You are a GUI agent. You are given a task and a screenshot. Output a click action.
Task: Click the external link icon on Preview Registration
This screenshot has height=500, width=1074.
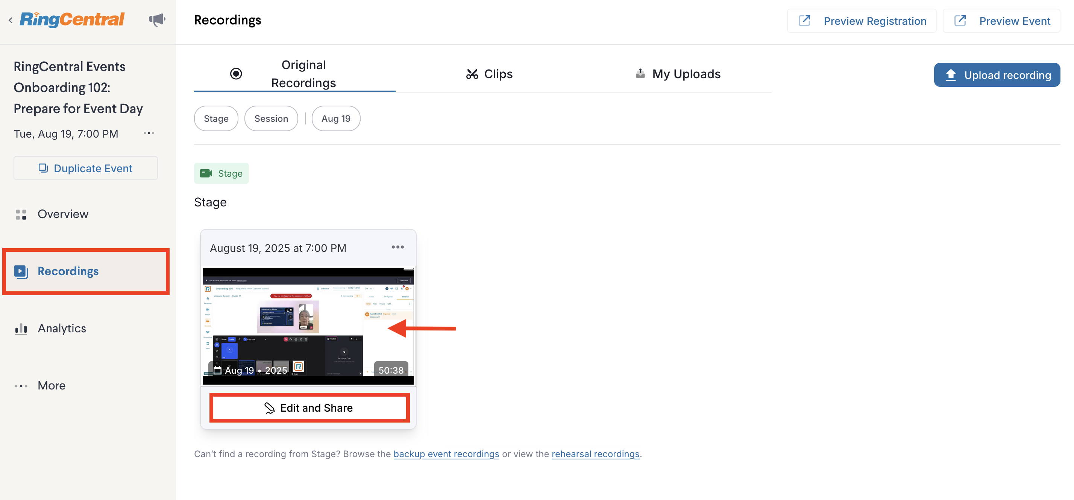point(804,21)
